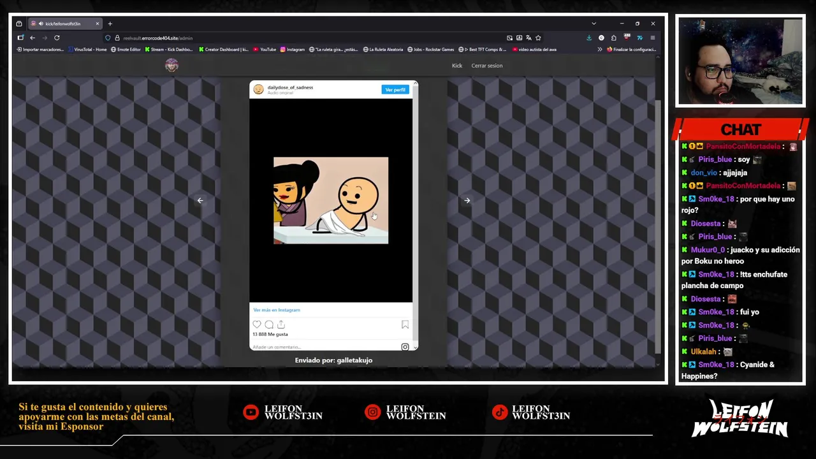The height and width of the screenshot is (459, 816).
Task: Open the translate page icon in address bar
Action: [528, 38]
